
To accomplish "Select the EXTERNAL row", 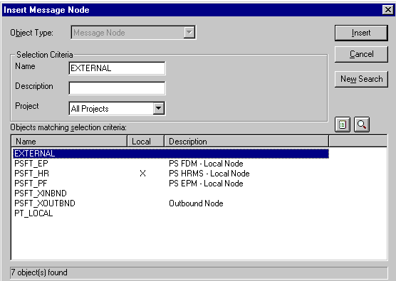I will pyautogui.click(x=171, y=154).
